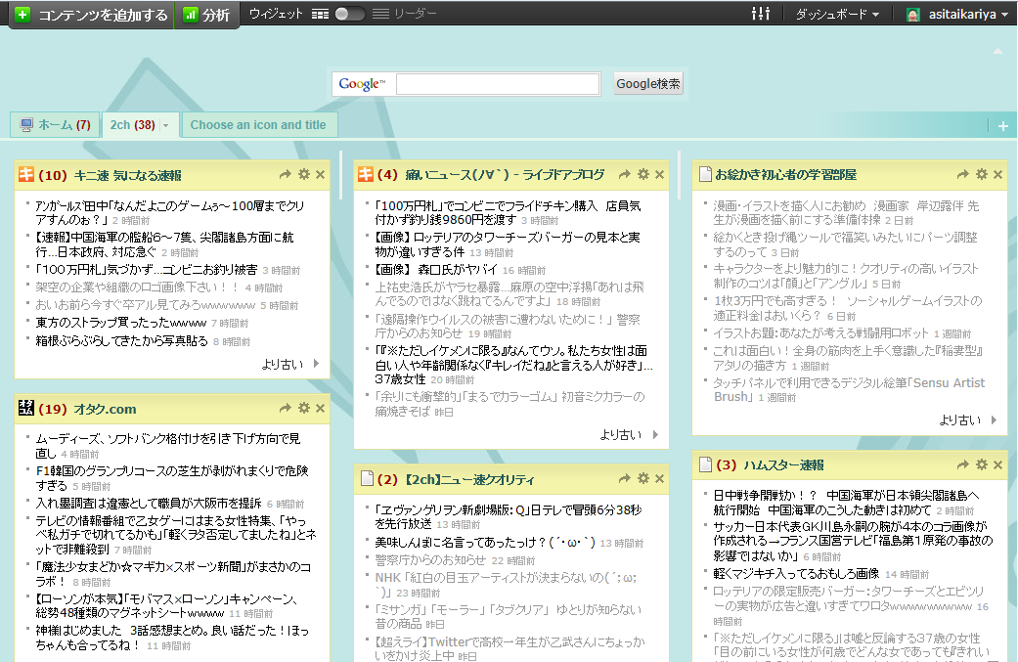Focus the Google search text field
The image size is (1018, 662).
click(x=498, y=84)
